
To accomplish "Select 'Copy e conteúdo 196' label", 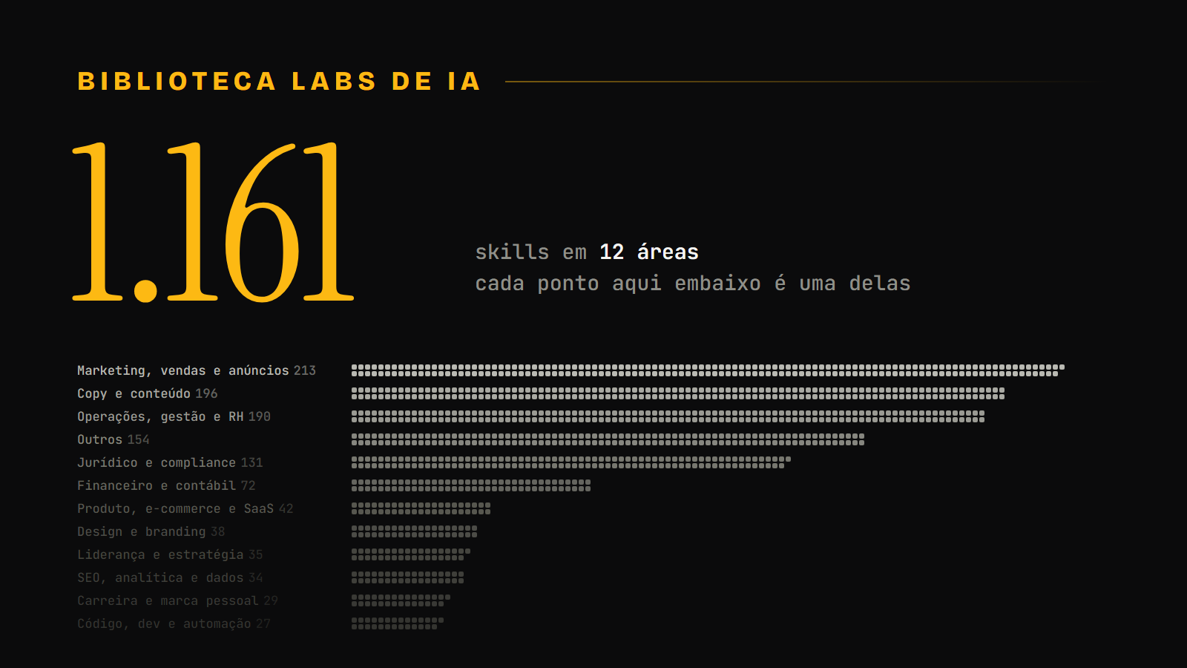I will pyautogui.click(x=148, y=393).
